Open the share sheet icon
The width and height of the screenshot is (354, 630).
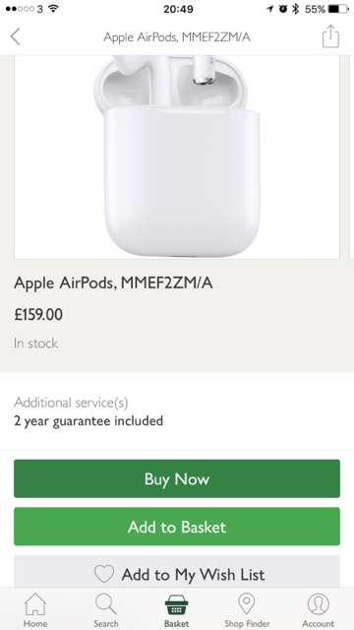coord(330,36)
